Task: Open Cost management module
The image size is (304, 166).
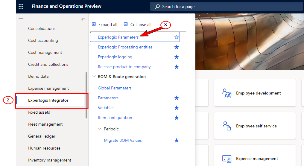Action: click(45, 53)
